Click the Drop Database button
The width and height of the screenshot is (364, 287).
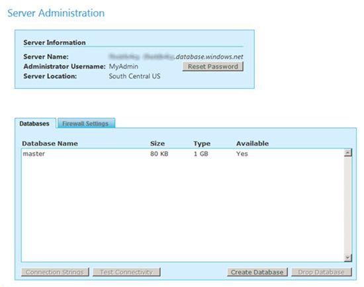pos(322,272)
